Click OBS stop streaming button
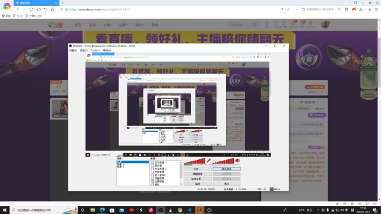 (x=227, y=169)
